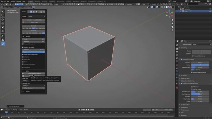Click the playhead at frame 1 on the timeline
Viewport: 212px width, 119px height.
click(6, 112)
